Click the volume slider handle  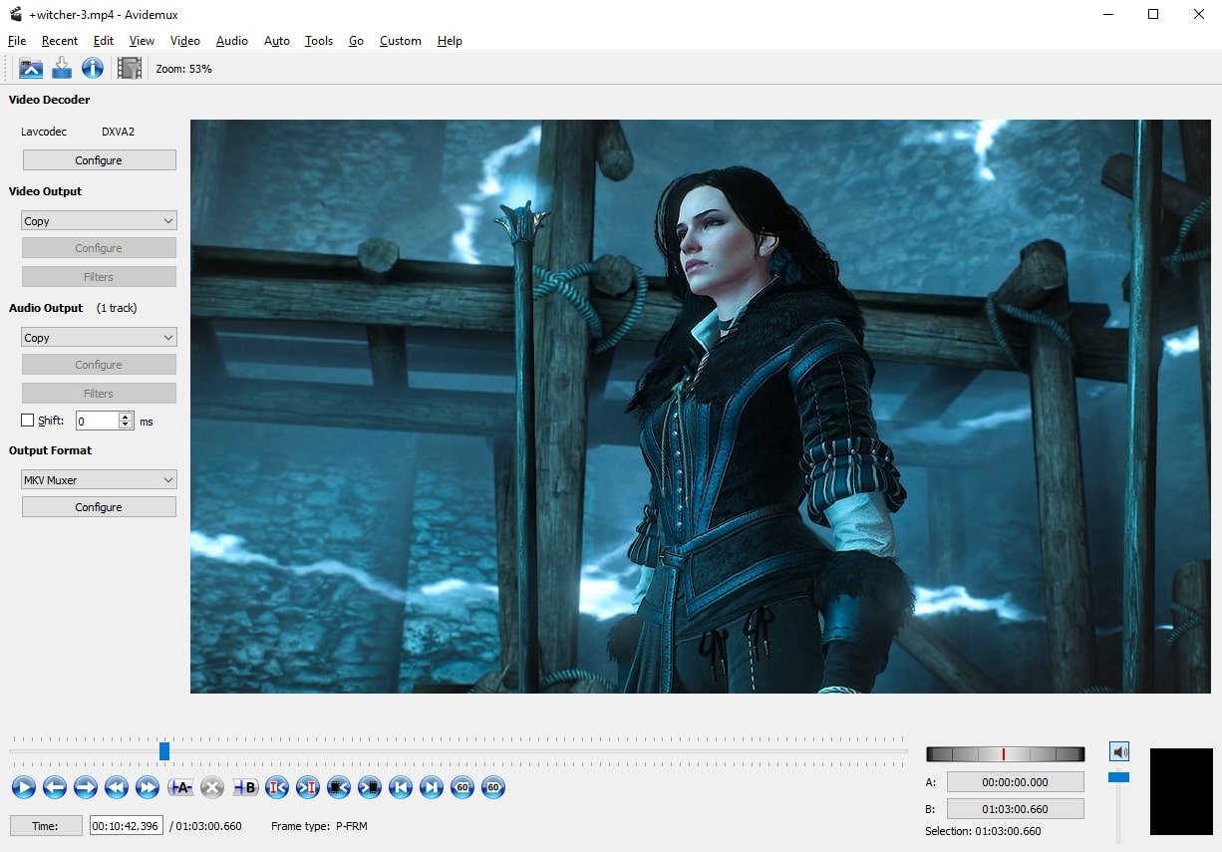pyautogui.click(x=1119, y=776)
